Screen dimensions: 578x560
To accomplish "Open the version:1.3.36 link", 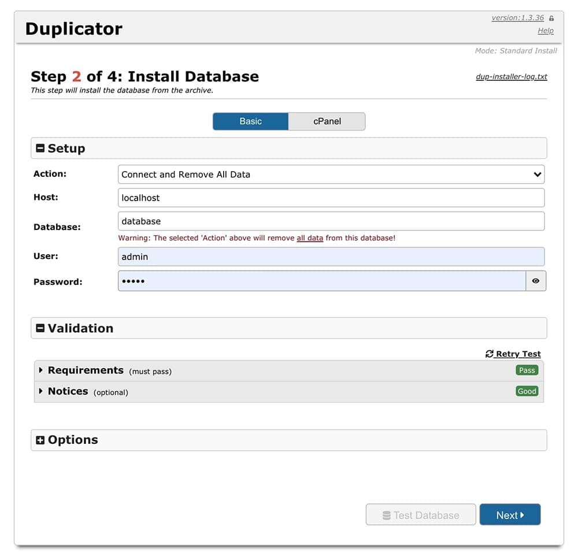I will [517, 18].
